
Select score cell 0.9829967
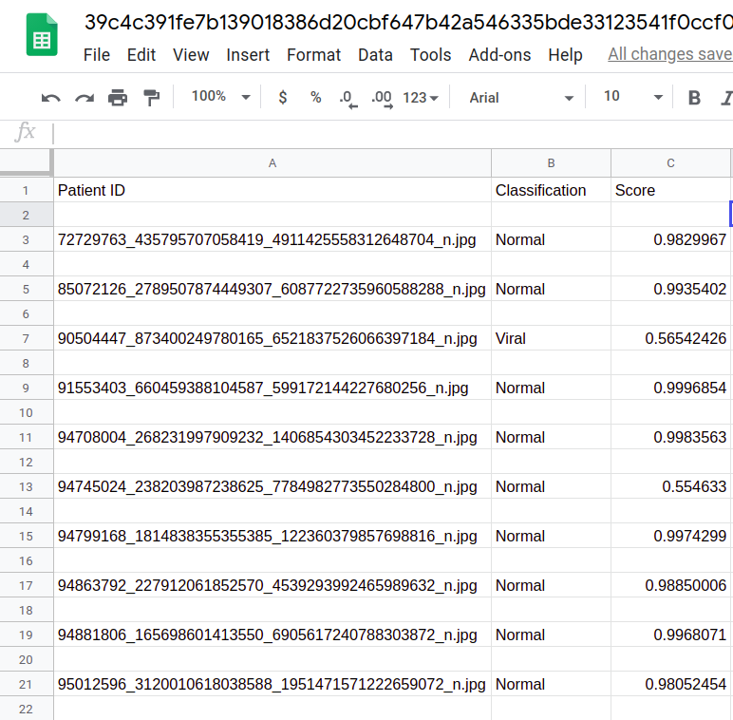coord(671,240)
